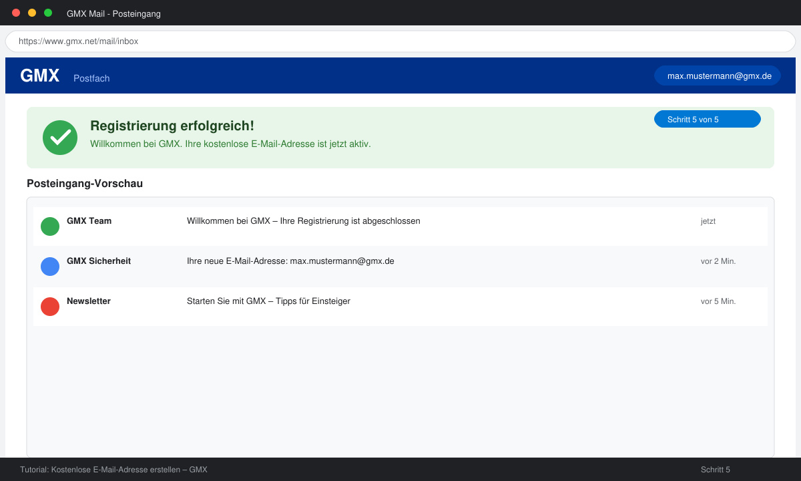Screen dimensions: 801x481
Task: Open the Ihre neue E-Mail-Adresse message subject
Action: [x=290, y=261]
